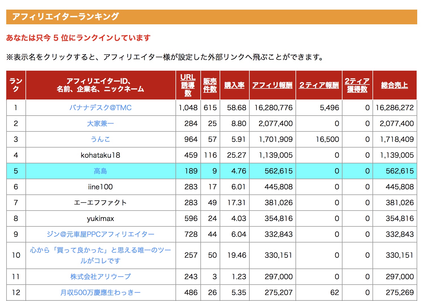Open 大家兼一 affiliate link
The image size is (424, 301).
[100, 124]
